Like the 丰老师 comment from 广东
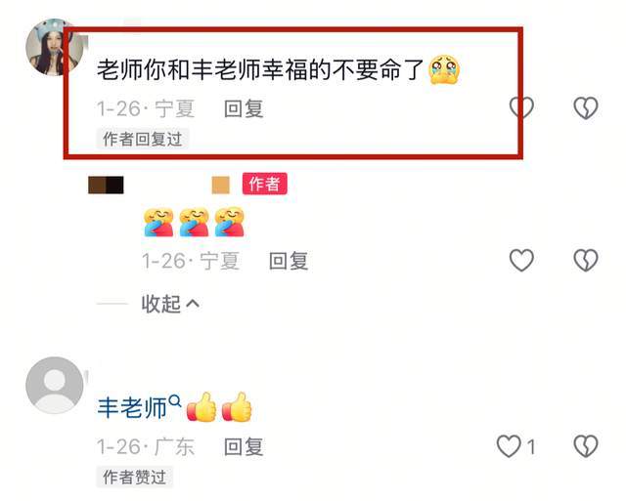Screen dimensions: 626x501 coord(509,445)
